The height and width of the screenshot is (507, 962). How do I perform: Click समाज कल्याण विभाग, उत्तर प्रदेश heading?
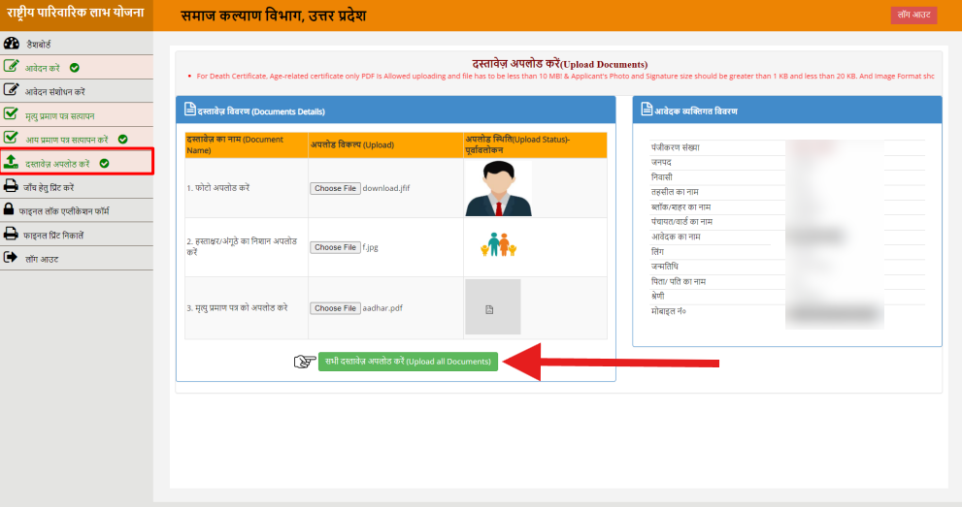click(273, 16)
